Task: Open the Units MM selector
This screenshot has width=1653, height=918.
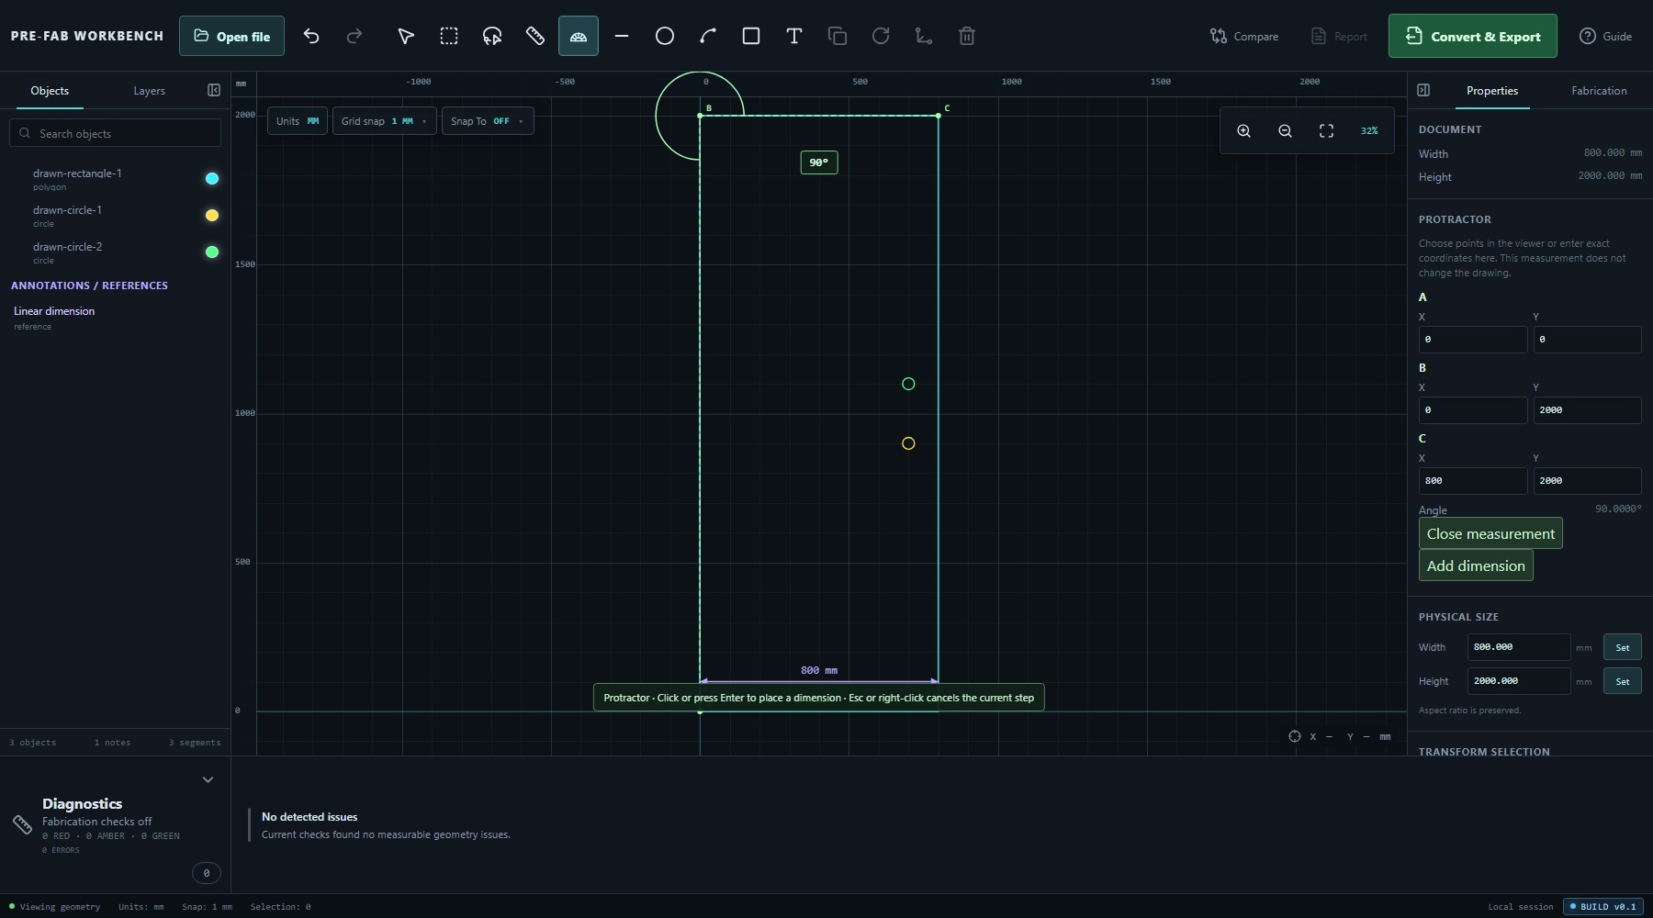Action: click(298, 121)
